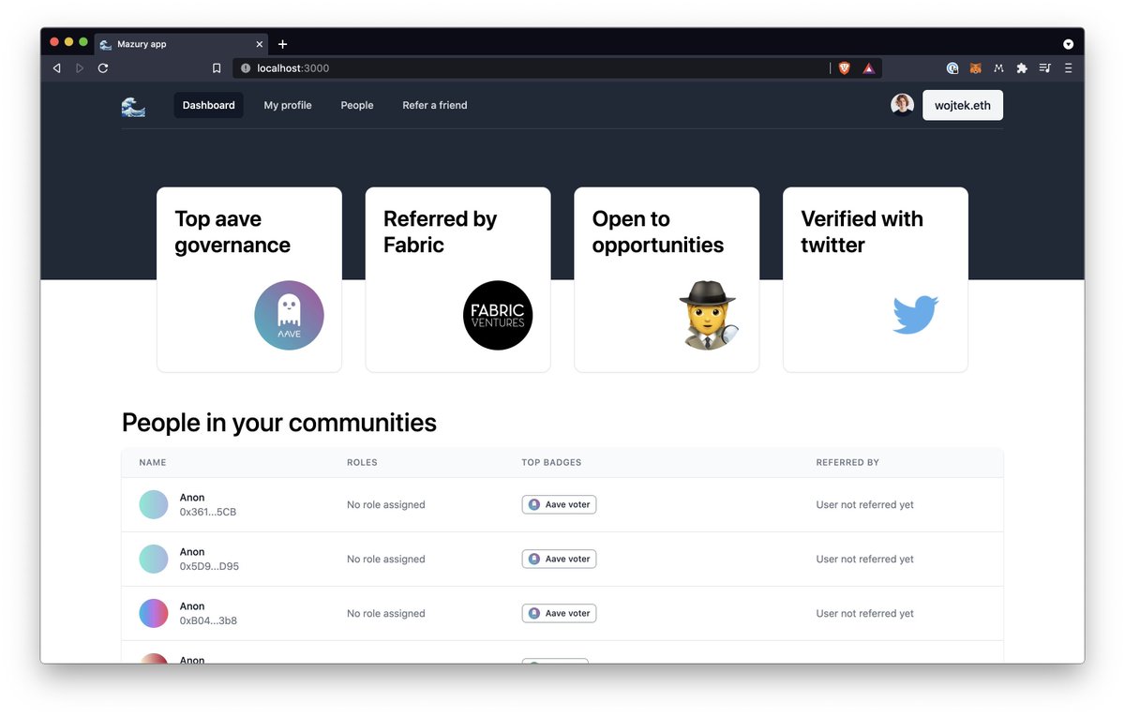Click 'User not referred yet' in 0x361...5CB row

coord(864,504)
